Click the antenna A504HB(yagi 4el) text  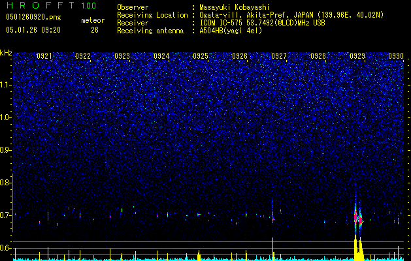coord(231,31)
